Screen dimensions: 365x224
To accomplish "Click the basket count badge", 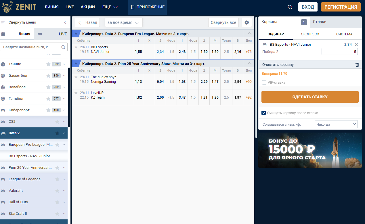I will coord(304,22).
